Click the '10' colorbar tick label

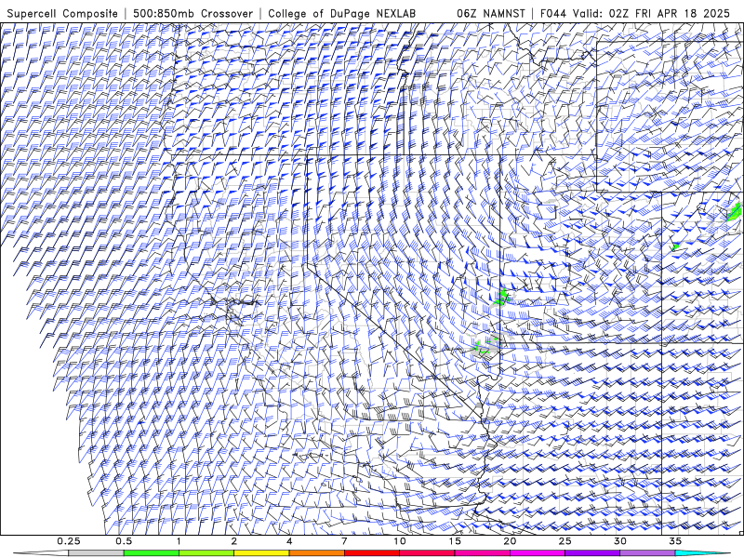[x=400, y=541]
